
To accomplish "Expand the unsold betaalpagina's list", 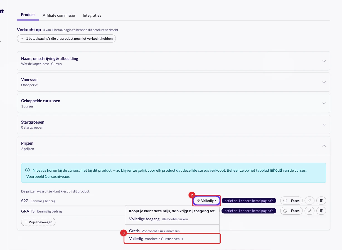I will (67, 39).
